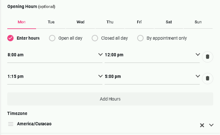The width and height of the screenshot is (220, 135).
Task: Open the 8:00 am start time dropdown
Action: (x=55, y=55)
